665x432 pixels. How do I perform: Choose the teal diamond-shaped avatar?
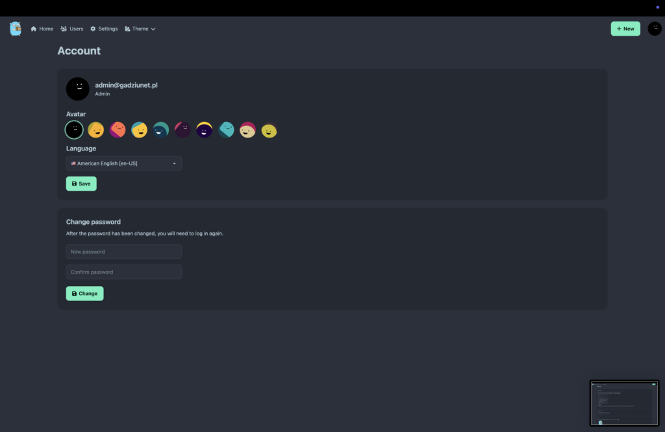point(226,130)
